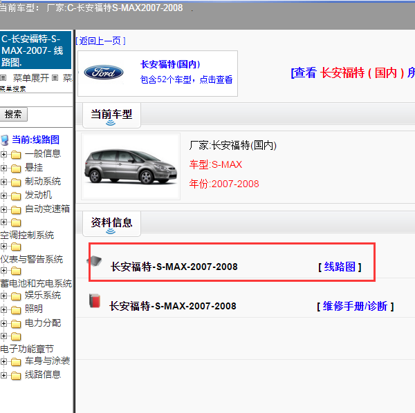The width and height of the screenshot is (415, 413).
Task: Click 长安福特-S-MAX-2007-2008 in the repair manual row
Action: tap(172, 306)
